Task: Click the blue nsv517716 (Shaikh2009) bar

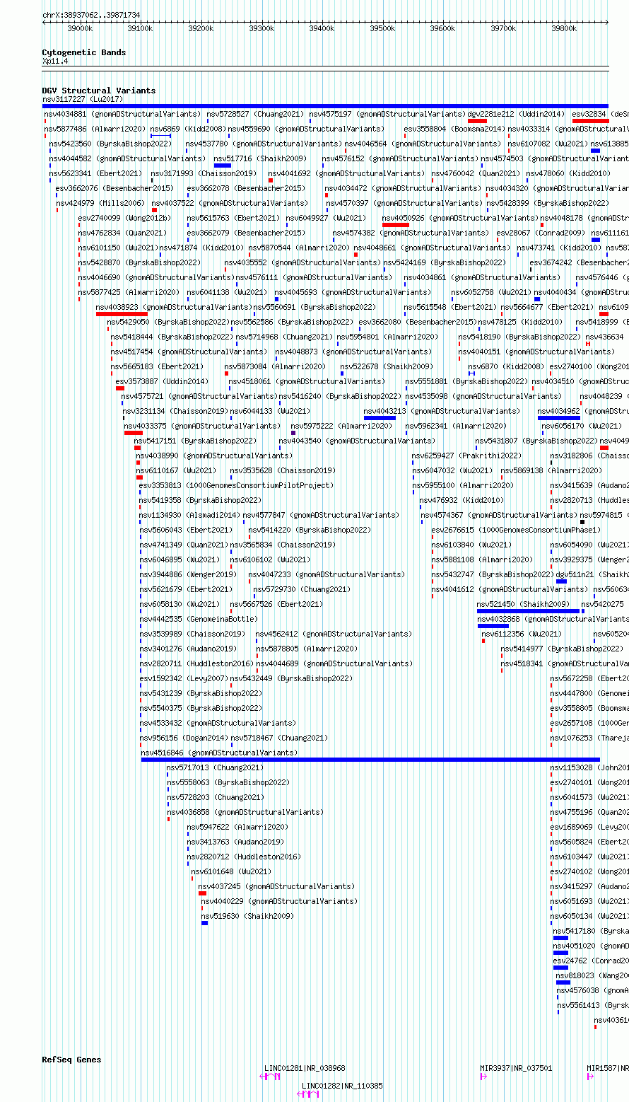Action: click(x=223, y=166)
